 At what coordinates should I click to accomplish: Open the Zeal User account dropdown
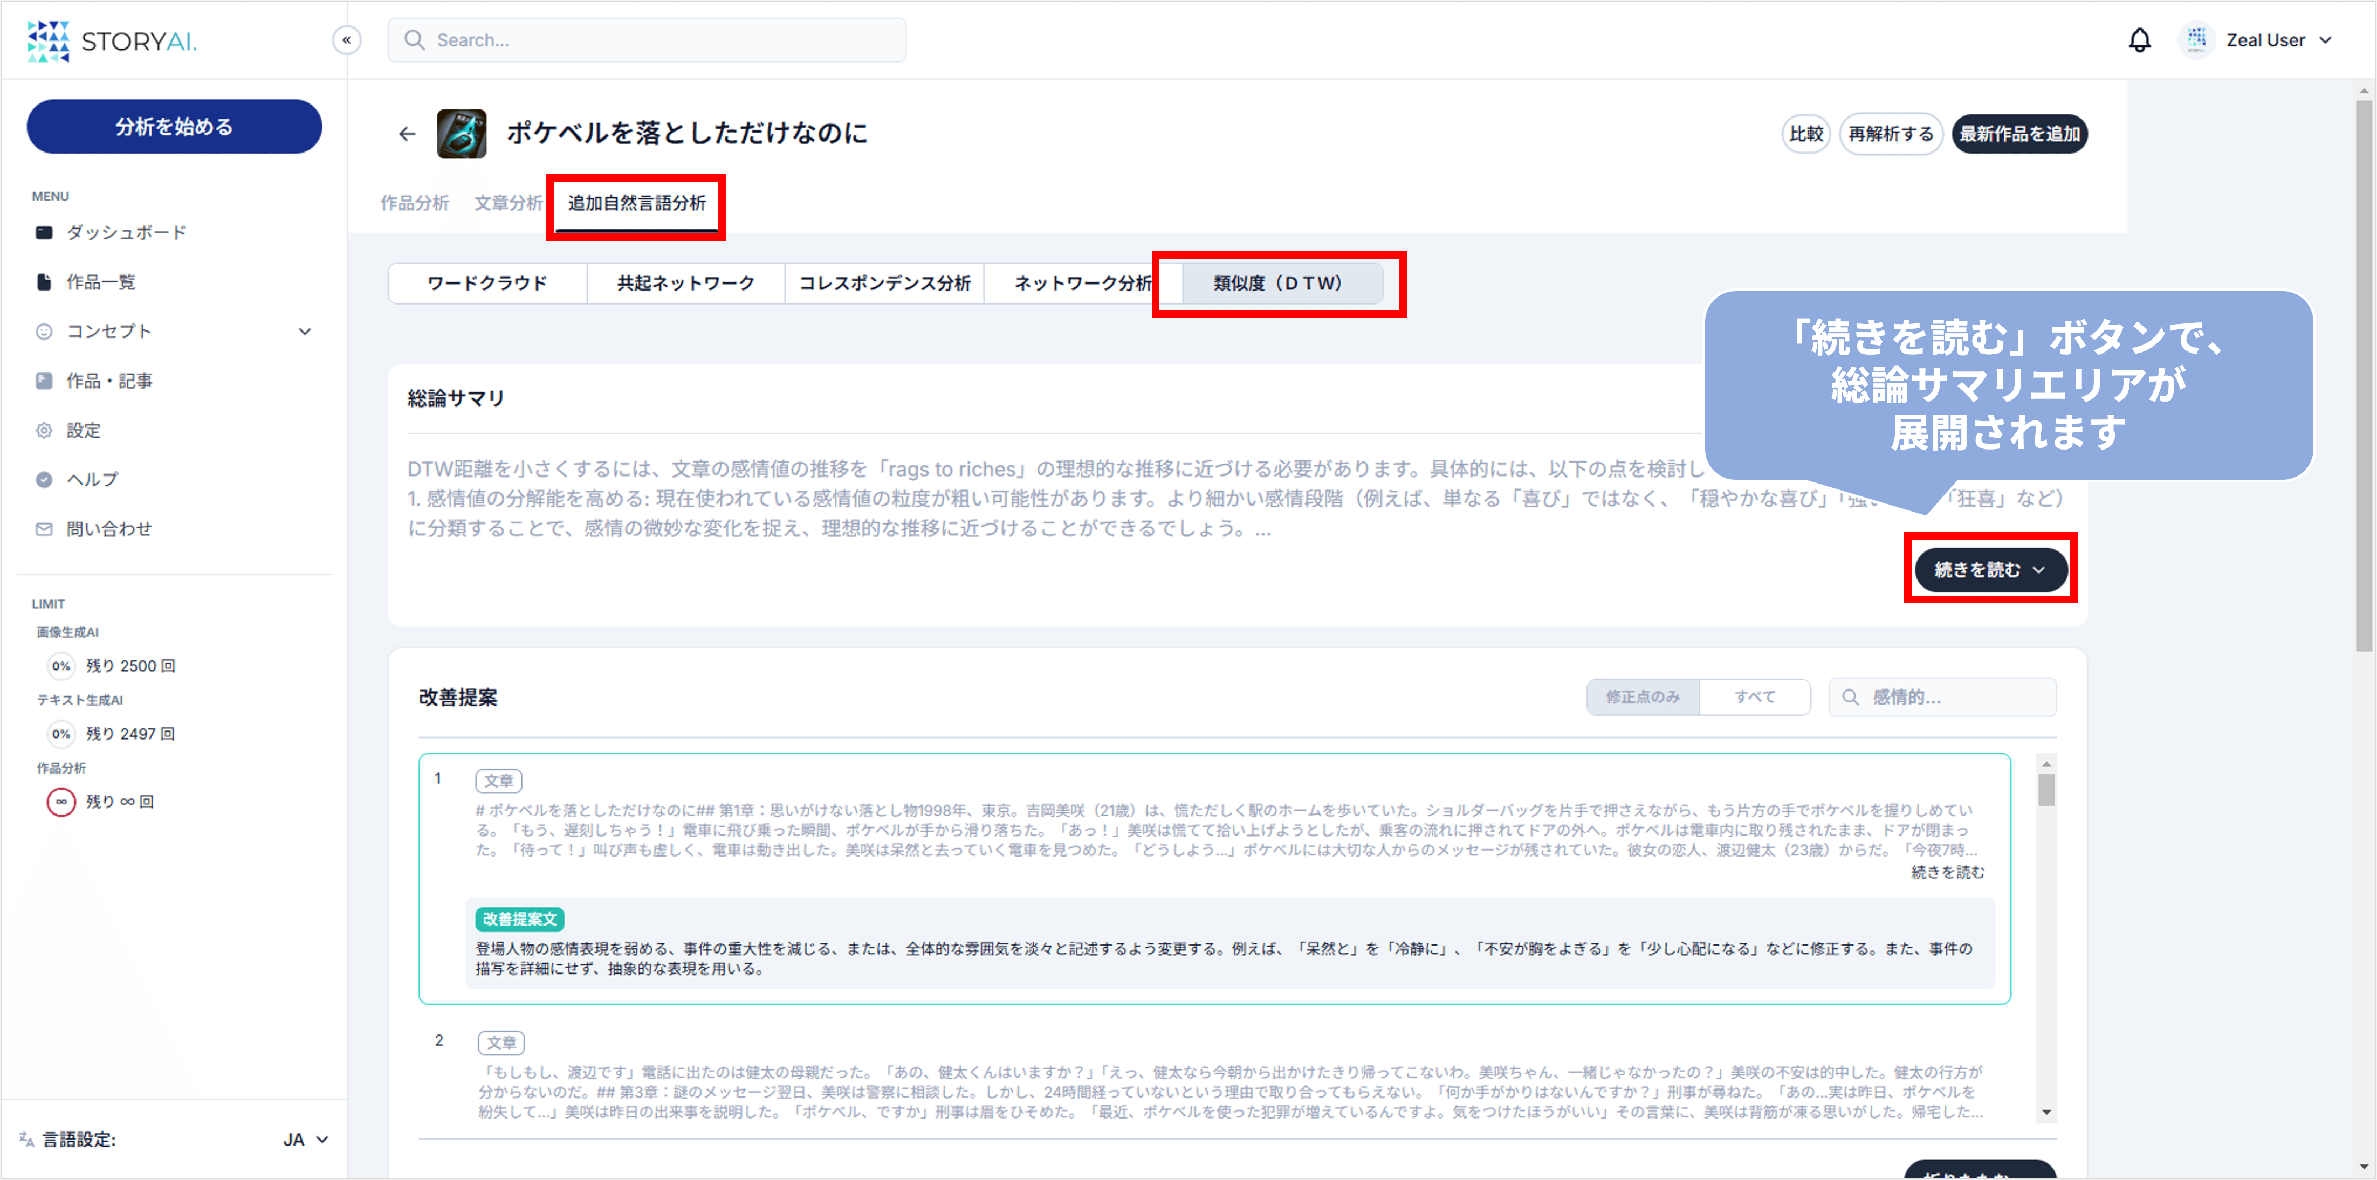point(2279,40)
